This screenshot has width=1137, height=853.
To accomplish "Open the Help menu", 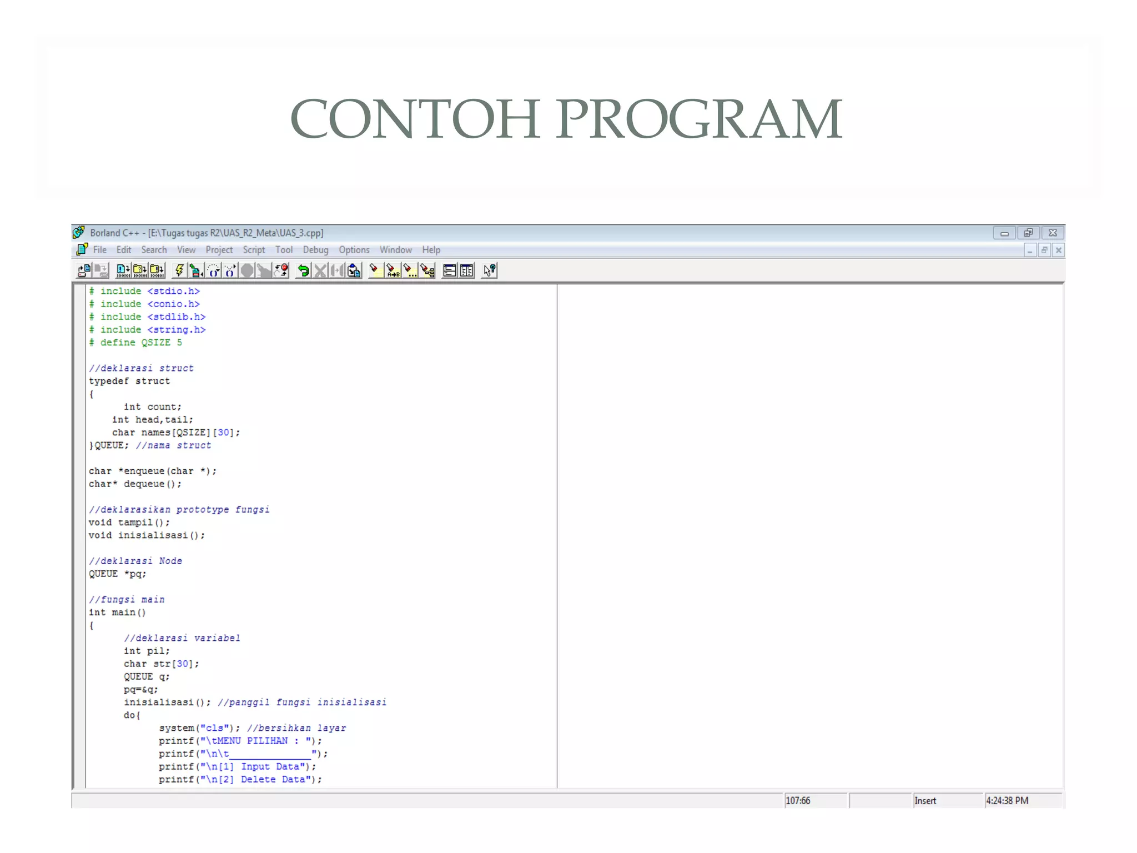I will [431, 250].
